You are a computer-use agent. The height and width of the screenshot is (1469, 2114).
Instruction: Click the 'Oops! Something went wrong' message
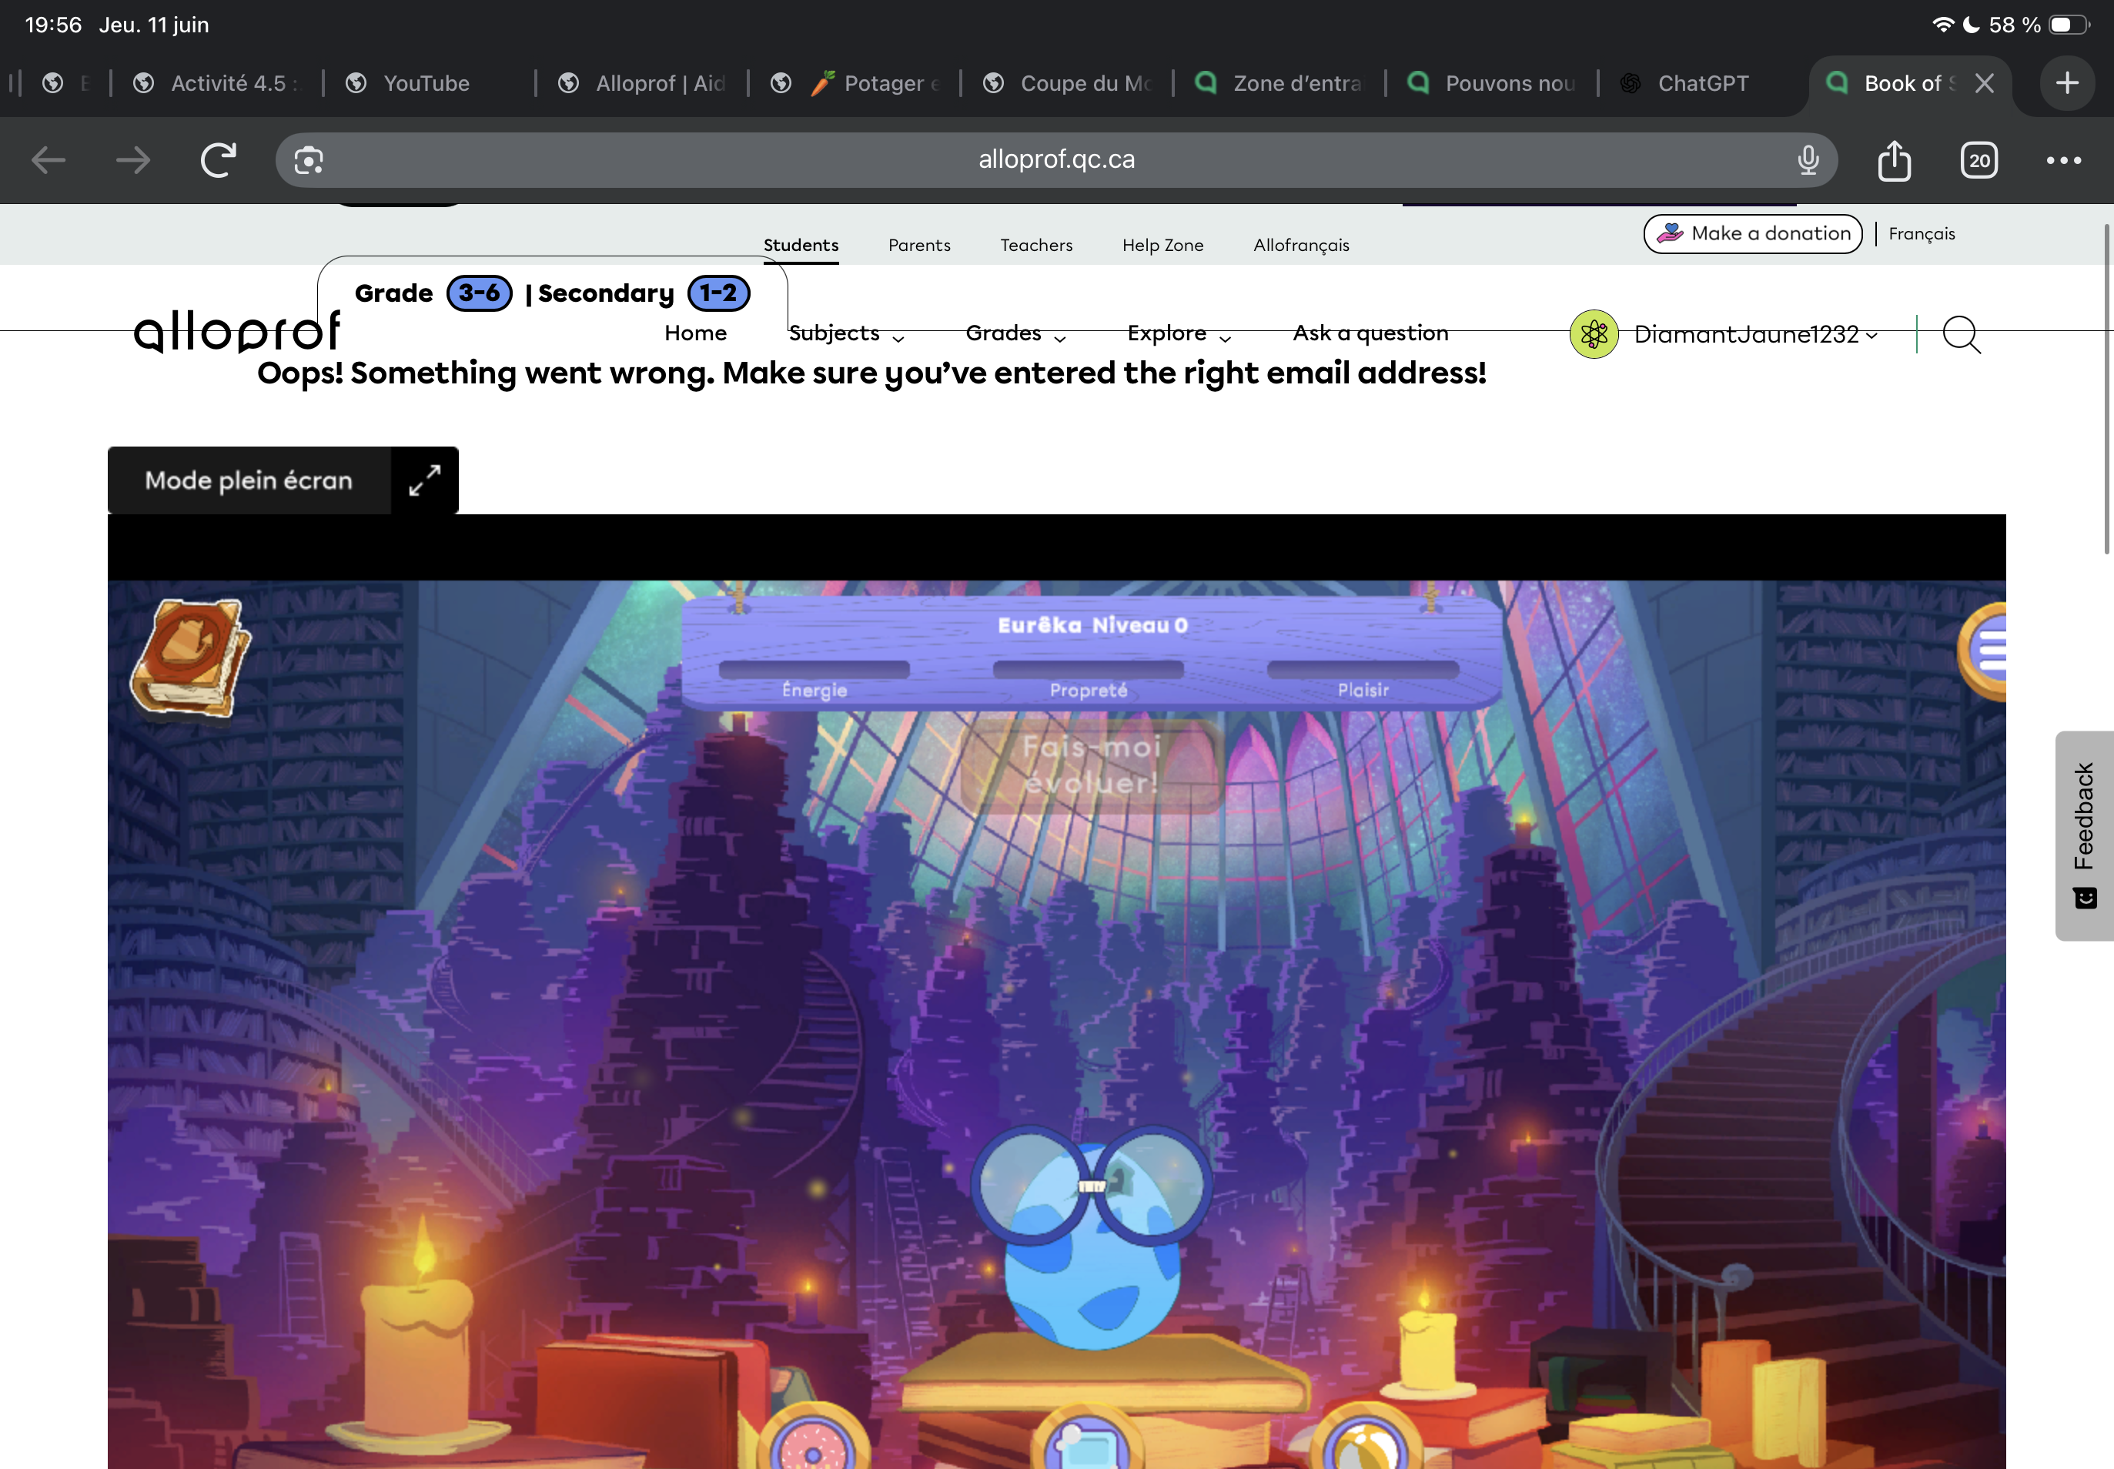[871, 373]
